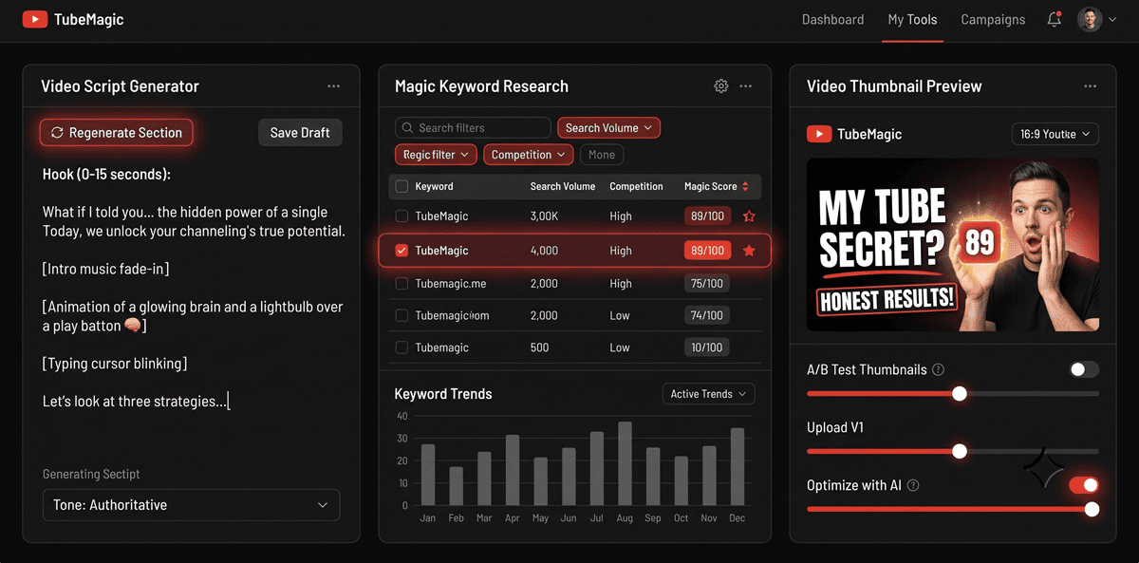
Task: Open the Active Trends dropdown
Action: coord(708,394)
